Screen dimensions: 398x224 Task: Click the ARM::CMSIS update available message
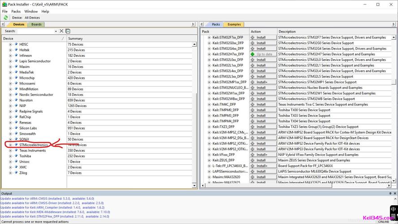47,198
